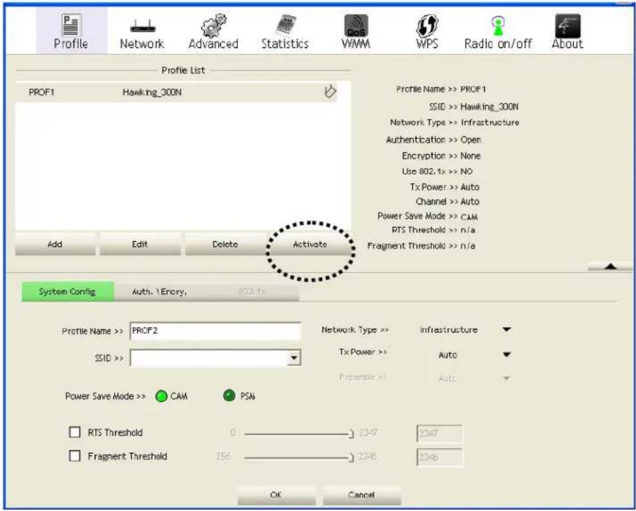
Task: Click the Edit profile button
Action: pyautogui.click(x=140, y=244)
